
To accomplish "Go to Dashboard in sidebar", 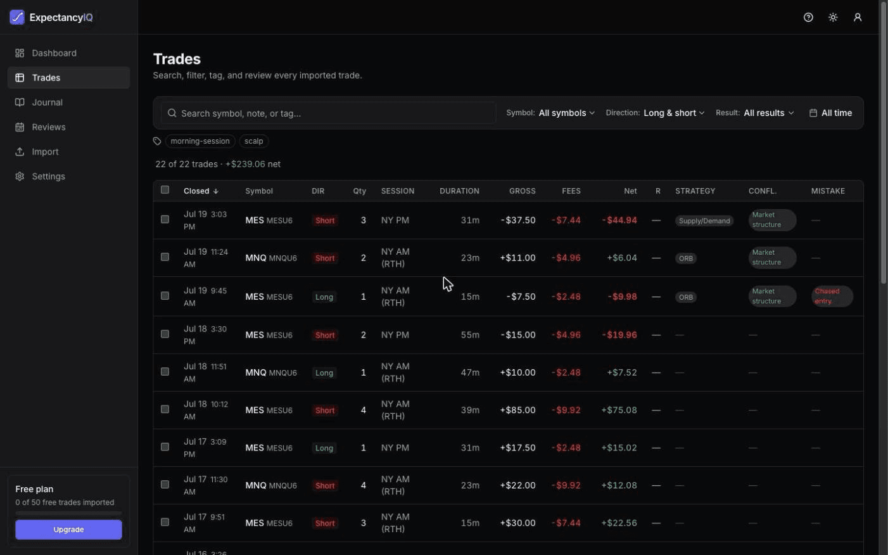I will pos(68,53).
